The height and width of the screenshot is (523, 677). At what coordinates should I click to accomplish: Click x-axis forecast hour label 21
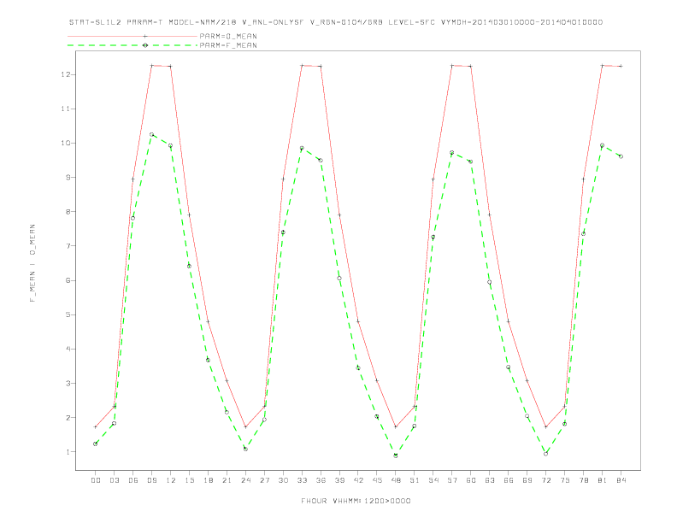227,480
